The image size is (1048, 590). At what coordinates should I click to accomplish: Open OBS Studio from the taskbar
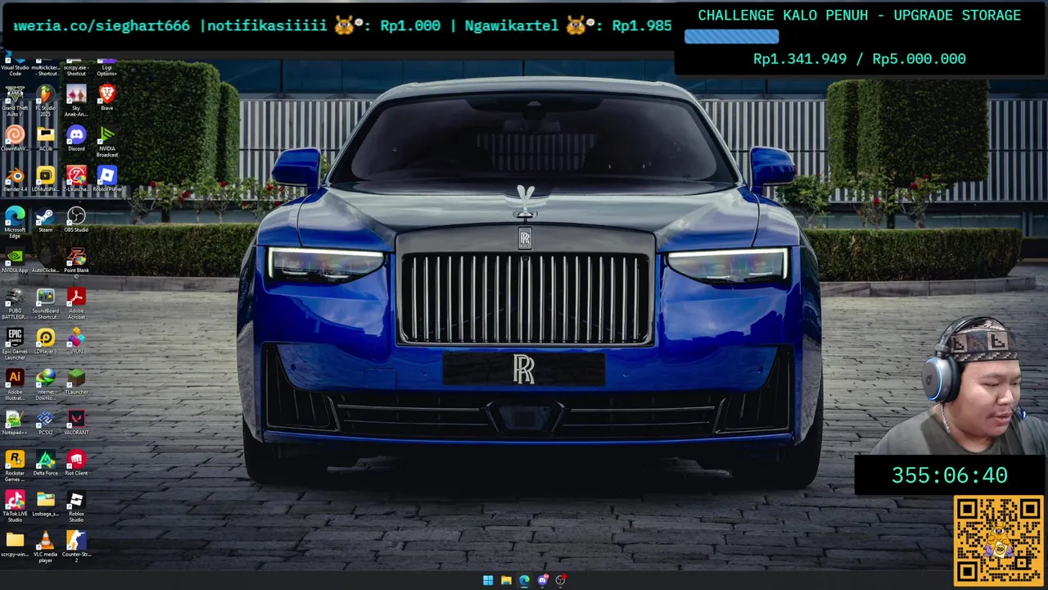pos(560,580)
